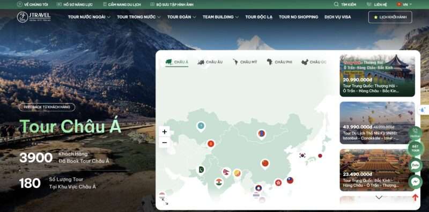This screenshot has width=429, height=212.
Task: Switch to Châu Úc tab
Action: pyautogui.click(x=314, y=62)
